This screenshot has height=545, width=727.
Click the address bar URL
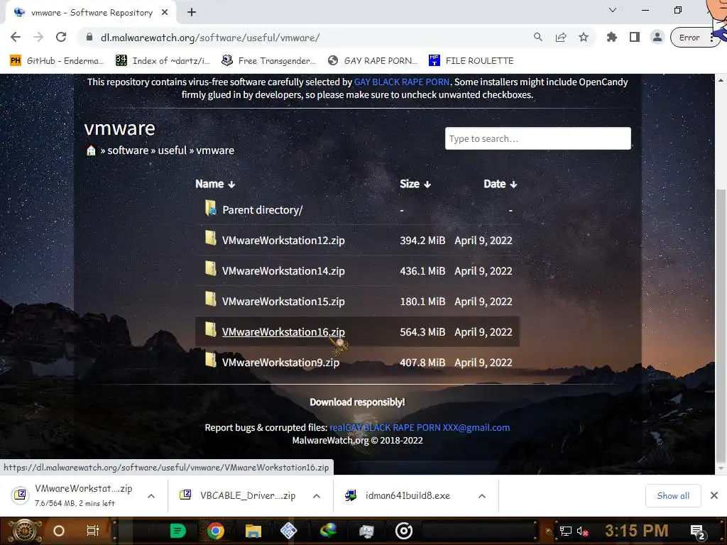[210, 38]
